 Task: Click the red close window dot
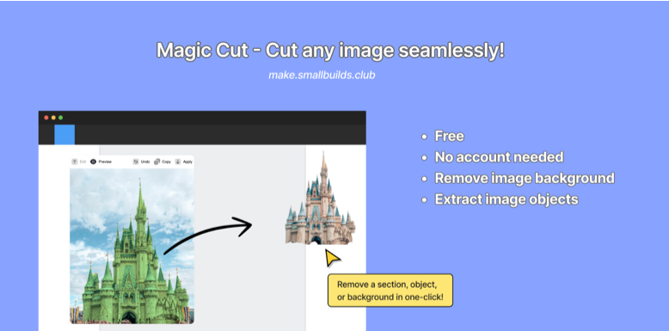tap(46, 118)
